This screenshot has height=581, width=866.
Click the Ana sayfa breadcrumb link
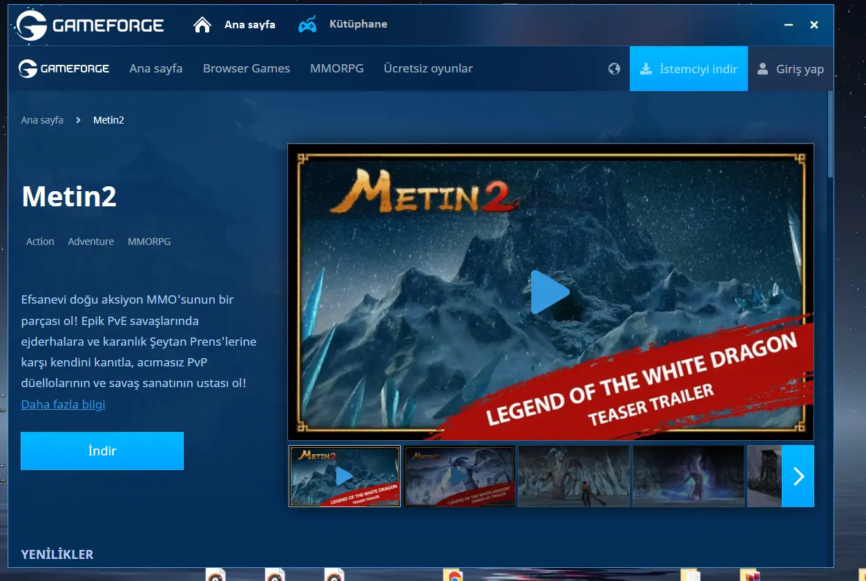(42, 120)
